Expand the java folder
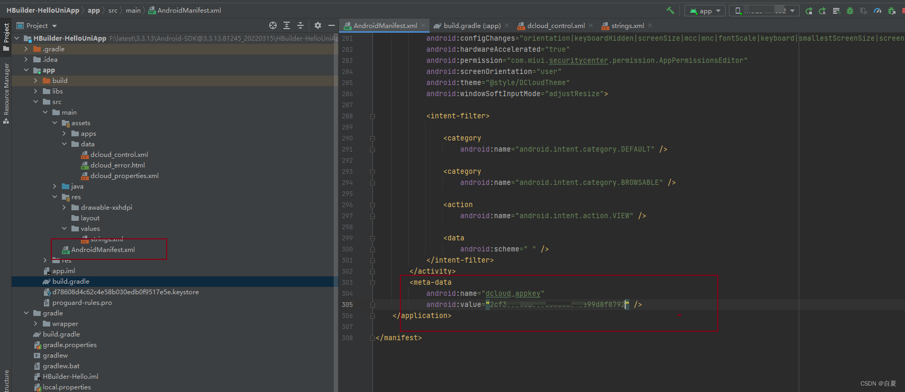This screenshot has height=392, width=905. pos(54,186)
